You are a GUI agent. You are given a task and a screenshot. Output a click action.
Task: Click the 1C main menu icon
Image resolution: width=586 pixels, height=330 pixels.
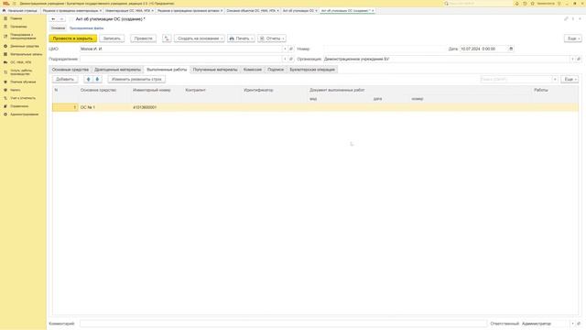[6, 4]
